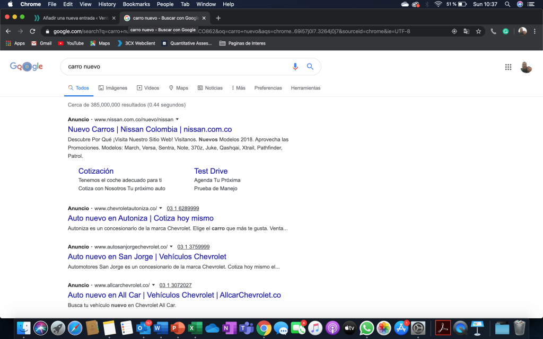Expand the chevroletautoniza.co ad dropdown arrow

point(161,208)
